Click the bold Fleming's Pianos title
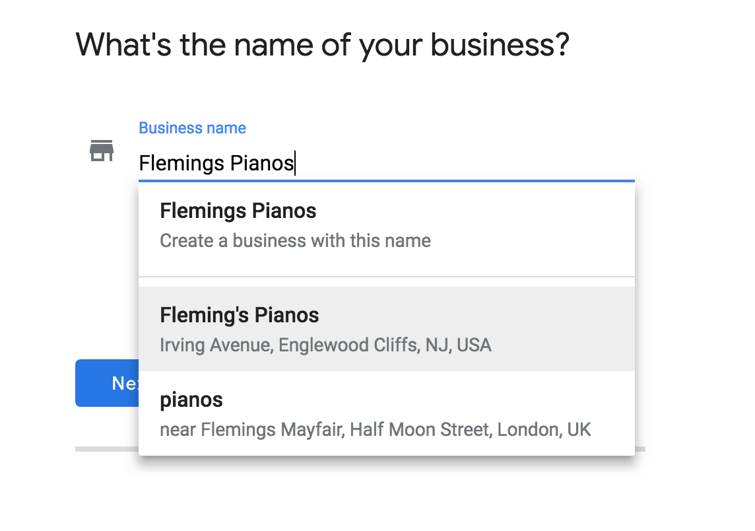 [240, 315]
